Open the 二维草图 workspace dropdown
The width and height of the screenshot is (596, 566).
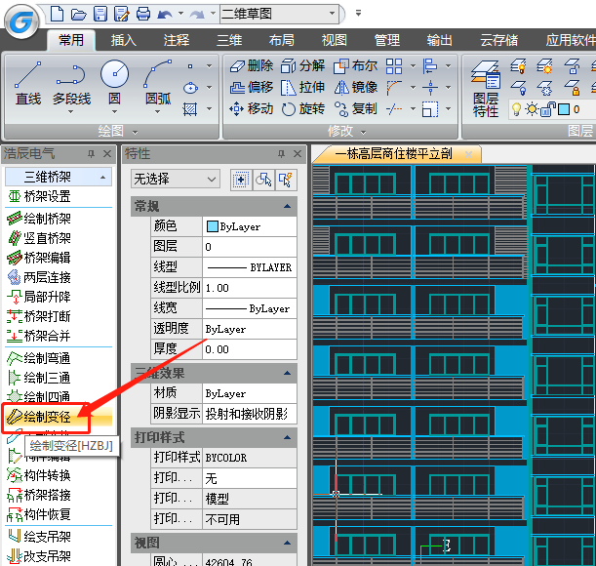[333, 14]
